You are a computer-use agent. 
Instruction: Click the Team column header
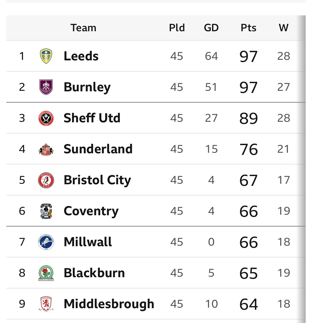(x=83, y=28)
